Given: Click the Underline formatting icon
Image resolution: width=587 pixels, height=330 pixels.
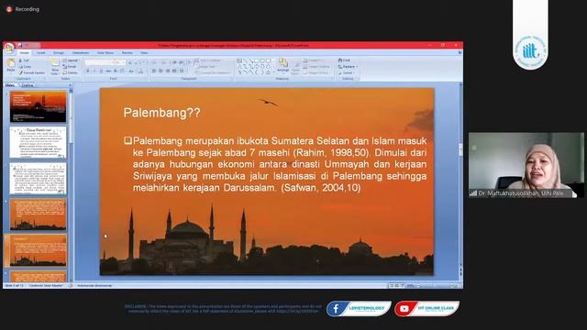Looking at the screenshot, I should point(101,71).
